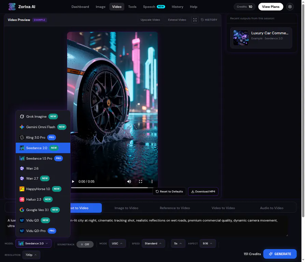Switch to Reference to Video mode
Screen dimensions: 305x262
[x=175, y=208]
